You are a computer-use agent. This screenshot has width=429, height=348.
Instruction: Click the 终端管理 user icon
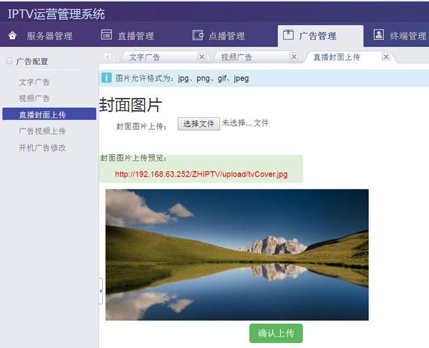(379, 35)
